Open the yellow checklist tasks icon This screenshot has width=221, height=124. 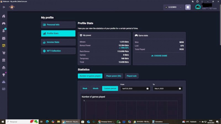pyautogui.click(x=4, y=45)
